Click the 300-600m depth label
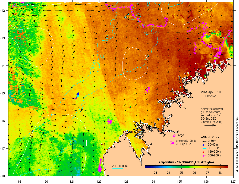Screen dimensions: 239x184 (x=214, y=155)
